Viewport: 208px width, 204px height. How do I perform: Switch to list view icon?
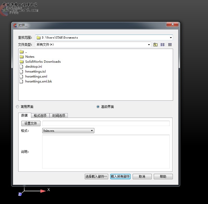pyautogui.click(x=163, y=45)
